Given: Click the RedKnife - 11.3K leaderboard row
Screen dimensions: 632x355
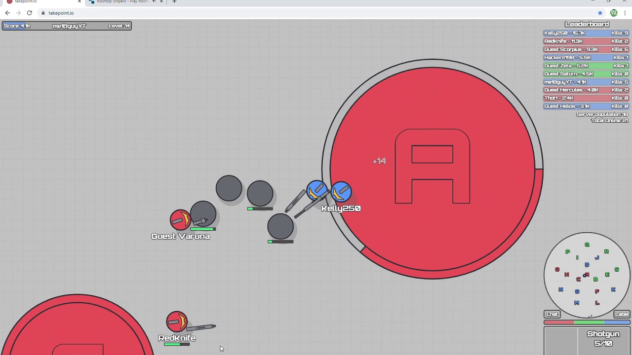Looking at the screenshot, I should coord(587,41).
